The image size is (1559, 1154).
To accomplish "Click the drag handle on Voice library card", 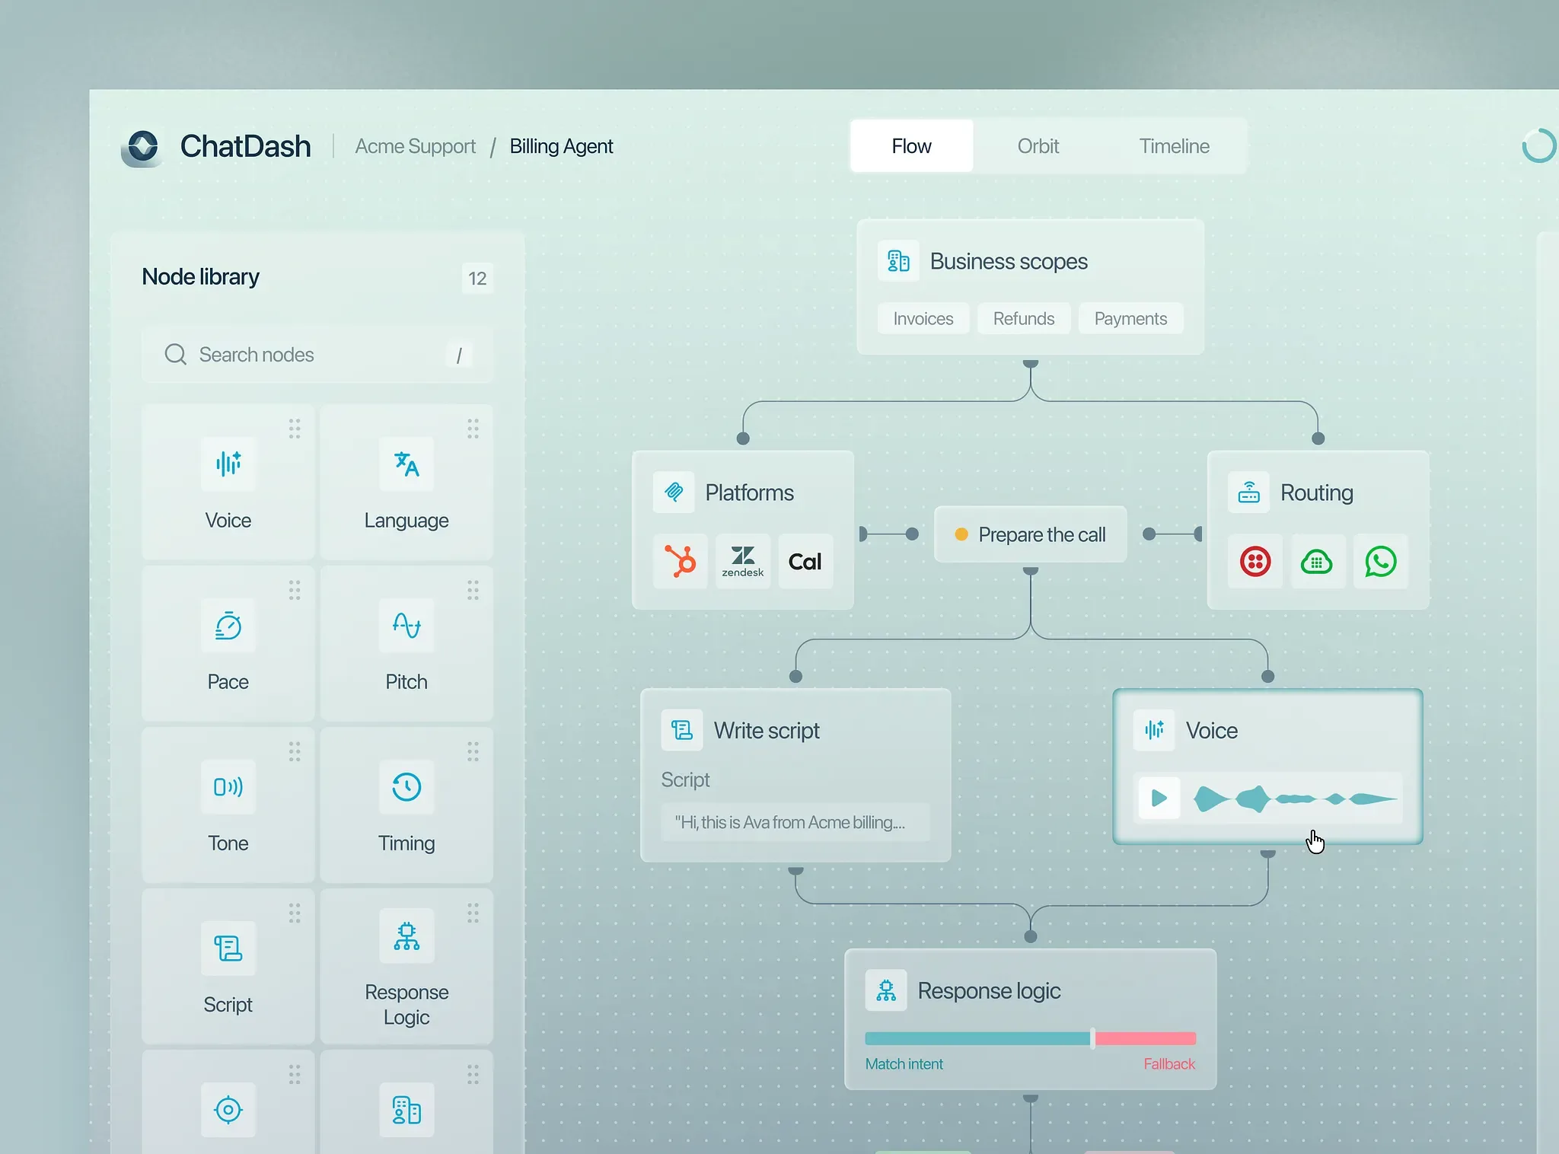I will pyautogui.click(x=295, y=429).
